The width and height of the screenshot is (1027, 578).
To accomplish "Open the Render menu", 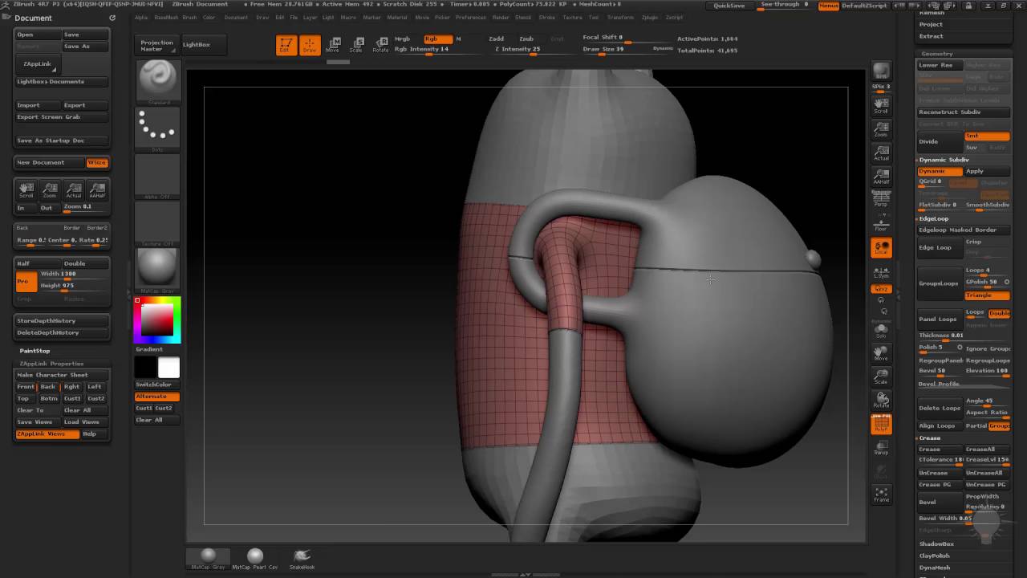I will coord(501,17).
